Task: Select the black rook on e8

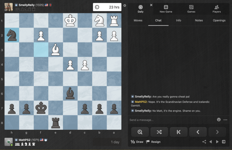Action: coord(56,123)
